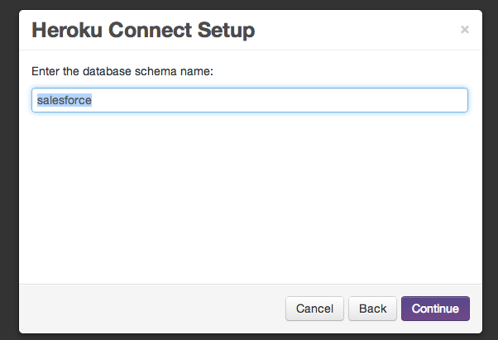Image resolution: width=498 pixels, height=340 pixels.
Task: Click the highlighted salesforce text
Action: (x=65, y=100)
